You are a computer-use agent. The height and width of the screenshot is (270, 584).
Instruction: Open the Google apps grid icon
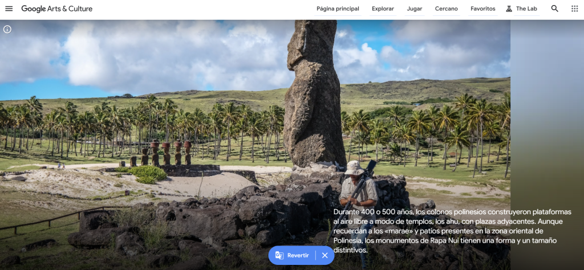pyautogui.click(x=575, y=9)
